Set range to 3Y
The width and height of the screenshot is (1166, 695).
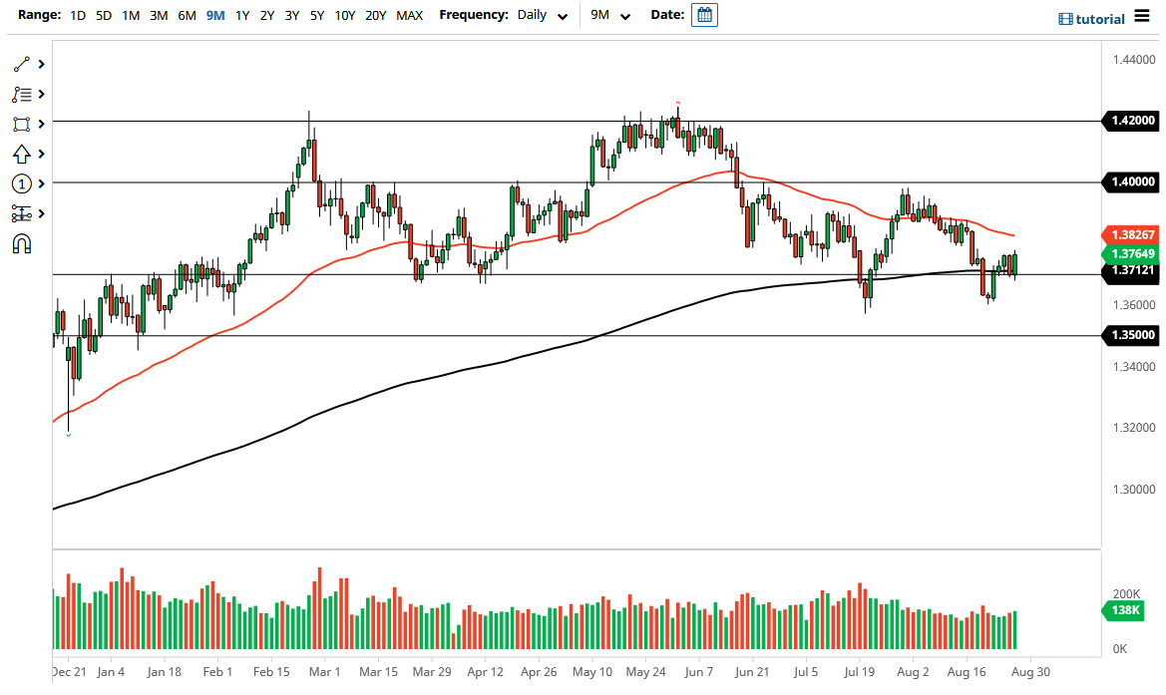click(x=292, y=15)
